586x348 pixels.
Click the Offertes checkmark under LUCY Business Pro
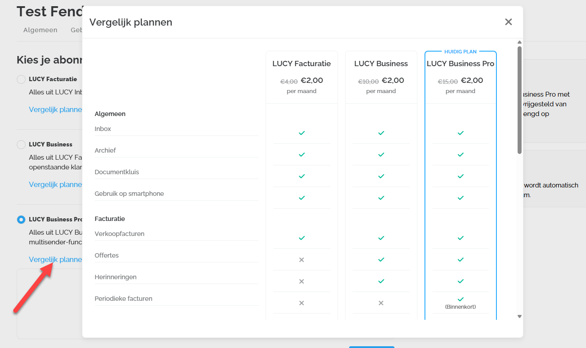coord(461,259)
